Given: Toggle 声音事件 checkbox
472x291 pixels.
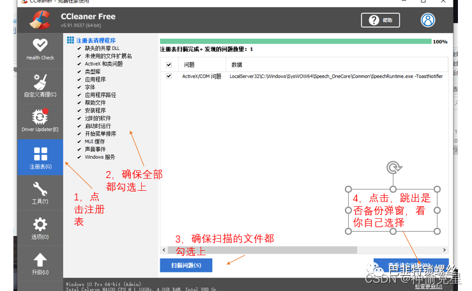Looking at the screenshot, I should [x=79, y=149].
